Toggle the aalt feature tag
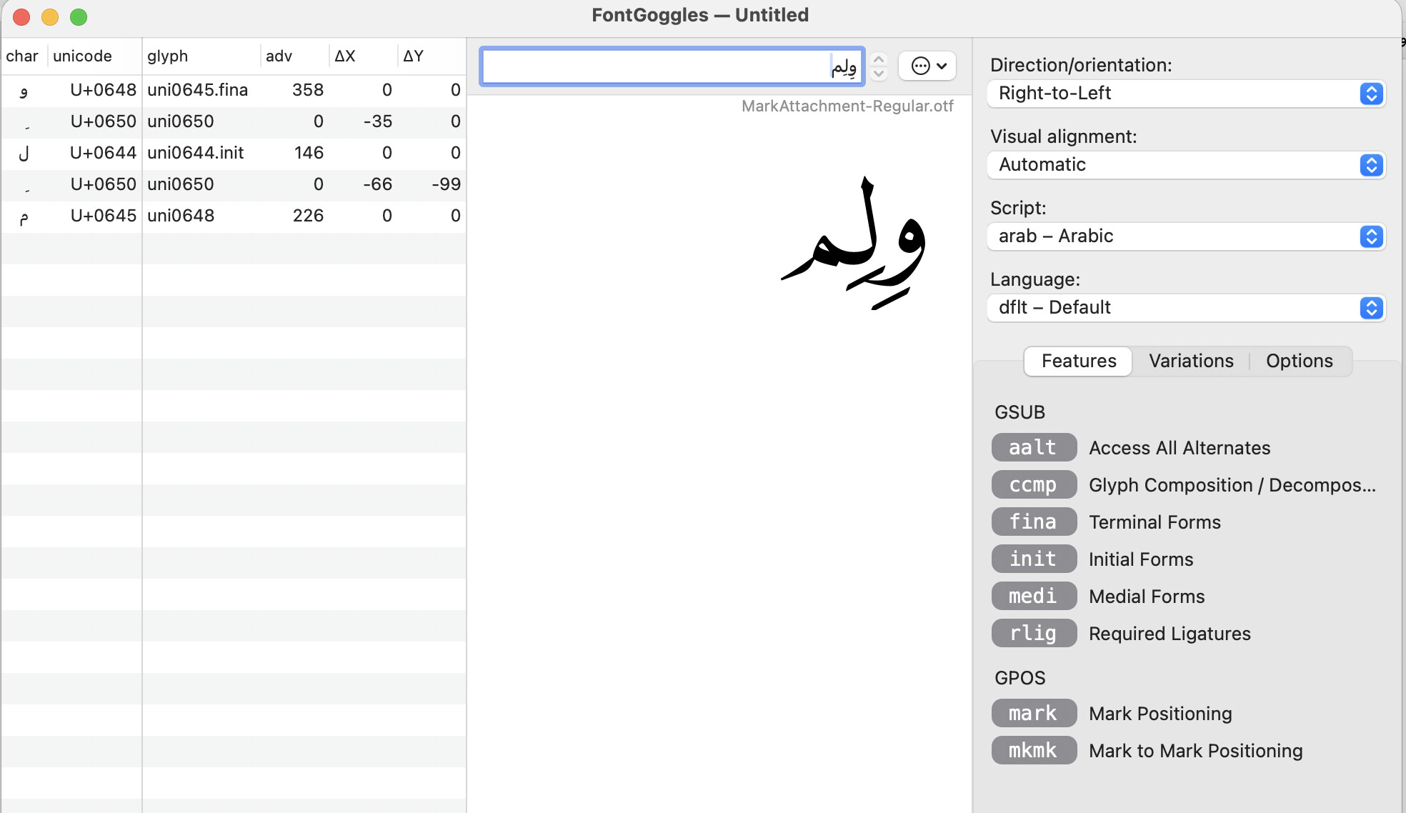The width and height of the screenshot is (1406, 813). click(x=1033, y=448)
